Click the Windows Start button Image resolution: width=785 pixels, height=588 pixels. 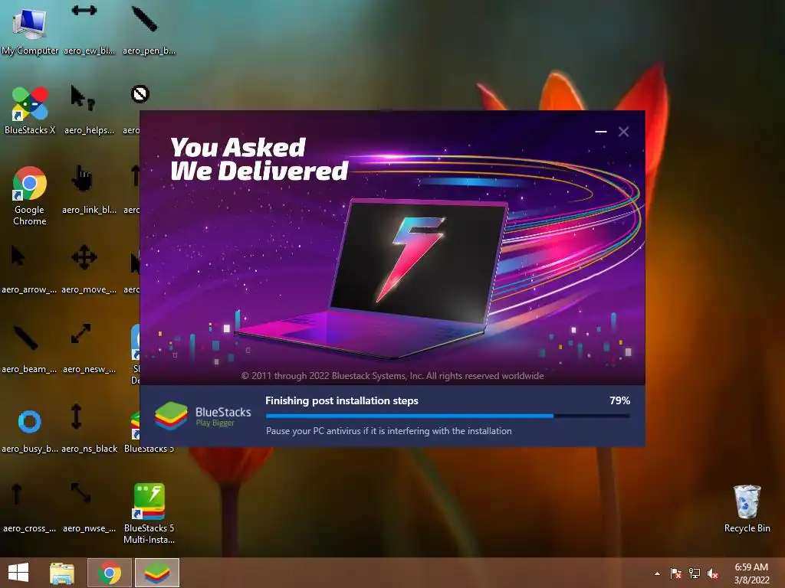click(18, 573)
